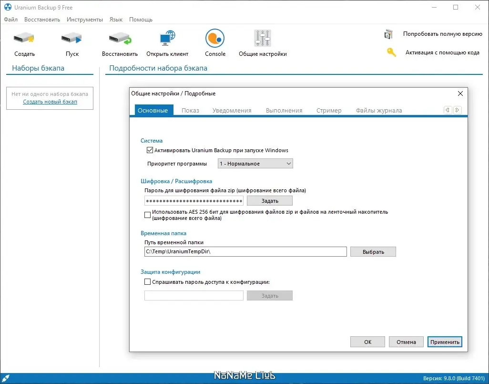This screenshot has height=384, width=489.
Task: Click Выбрать to choose temp folder
Action: click(x=373, y=252)
